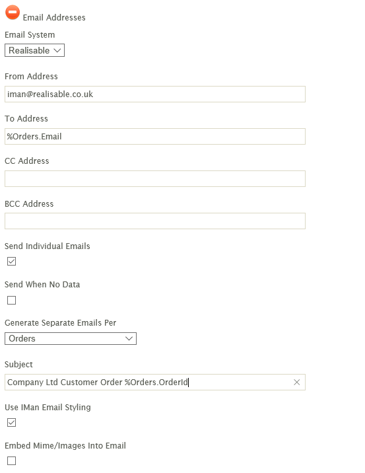This screenshot has width=365, height=473.
Task: Click inside the Subject text box
Action: pyautogui.click(x=155, y=382)
